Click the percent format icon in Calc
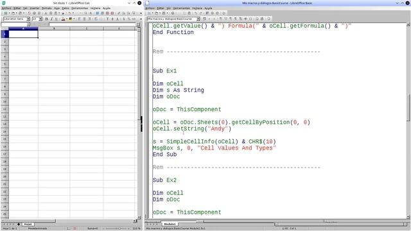The image size is (411, 231). [x=129, y=19]
